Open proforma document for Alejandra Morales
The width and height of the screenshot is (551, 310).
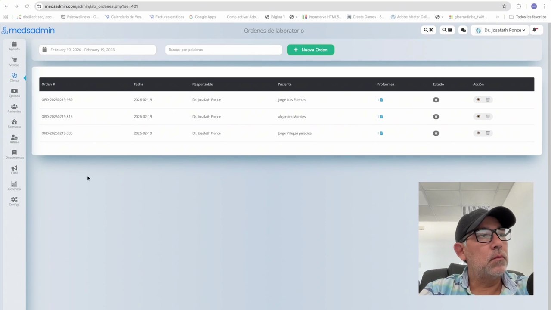pyautogui.click(x=380, y=117)
